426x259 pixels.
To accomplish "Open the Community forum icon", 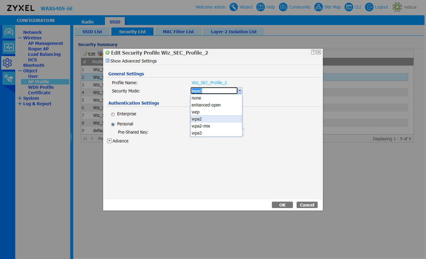I will click(283, 7).
